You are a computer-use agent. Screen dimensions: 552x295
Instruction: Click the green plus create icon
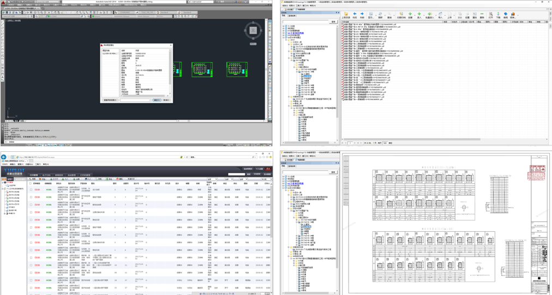[x=410, y=15]
